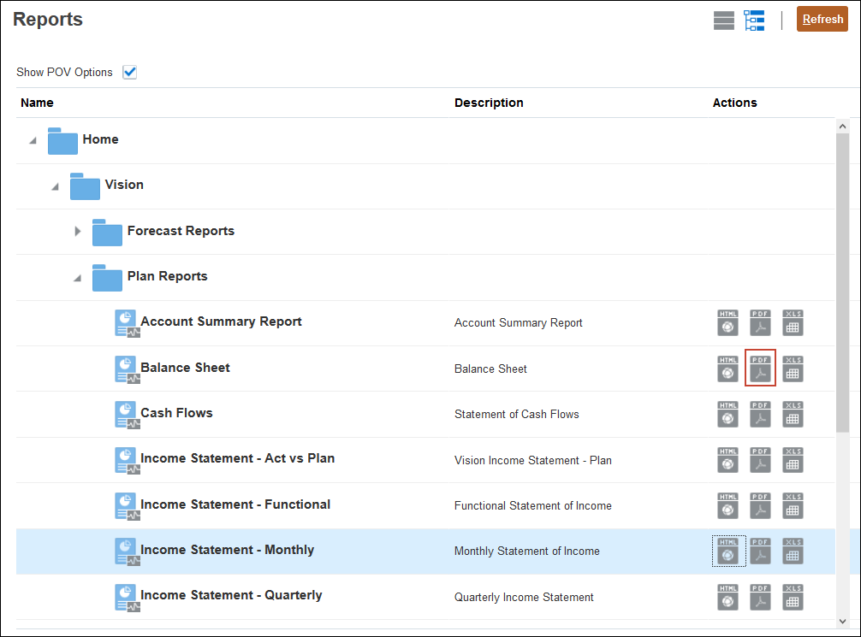The height and width of the screenshot is (637, 861).
Task: Switch to the flat list view
Action: [723, 20]
